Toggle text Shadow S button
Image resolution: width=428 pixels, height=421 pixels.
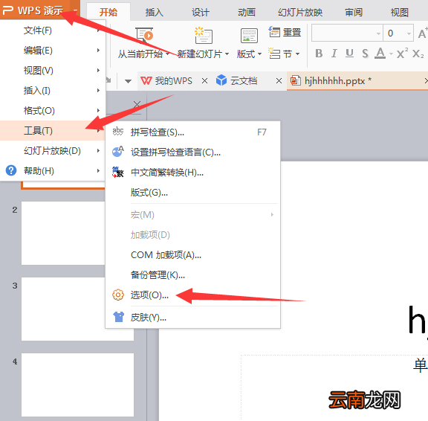[x=365, y=54]
